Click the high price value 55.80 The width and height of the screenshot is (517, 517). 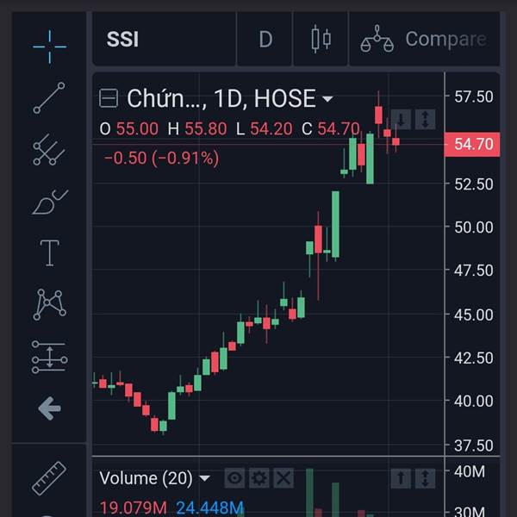(206, 128)
